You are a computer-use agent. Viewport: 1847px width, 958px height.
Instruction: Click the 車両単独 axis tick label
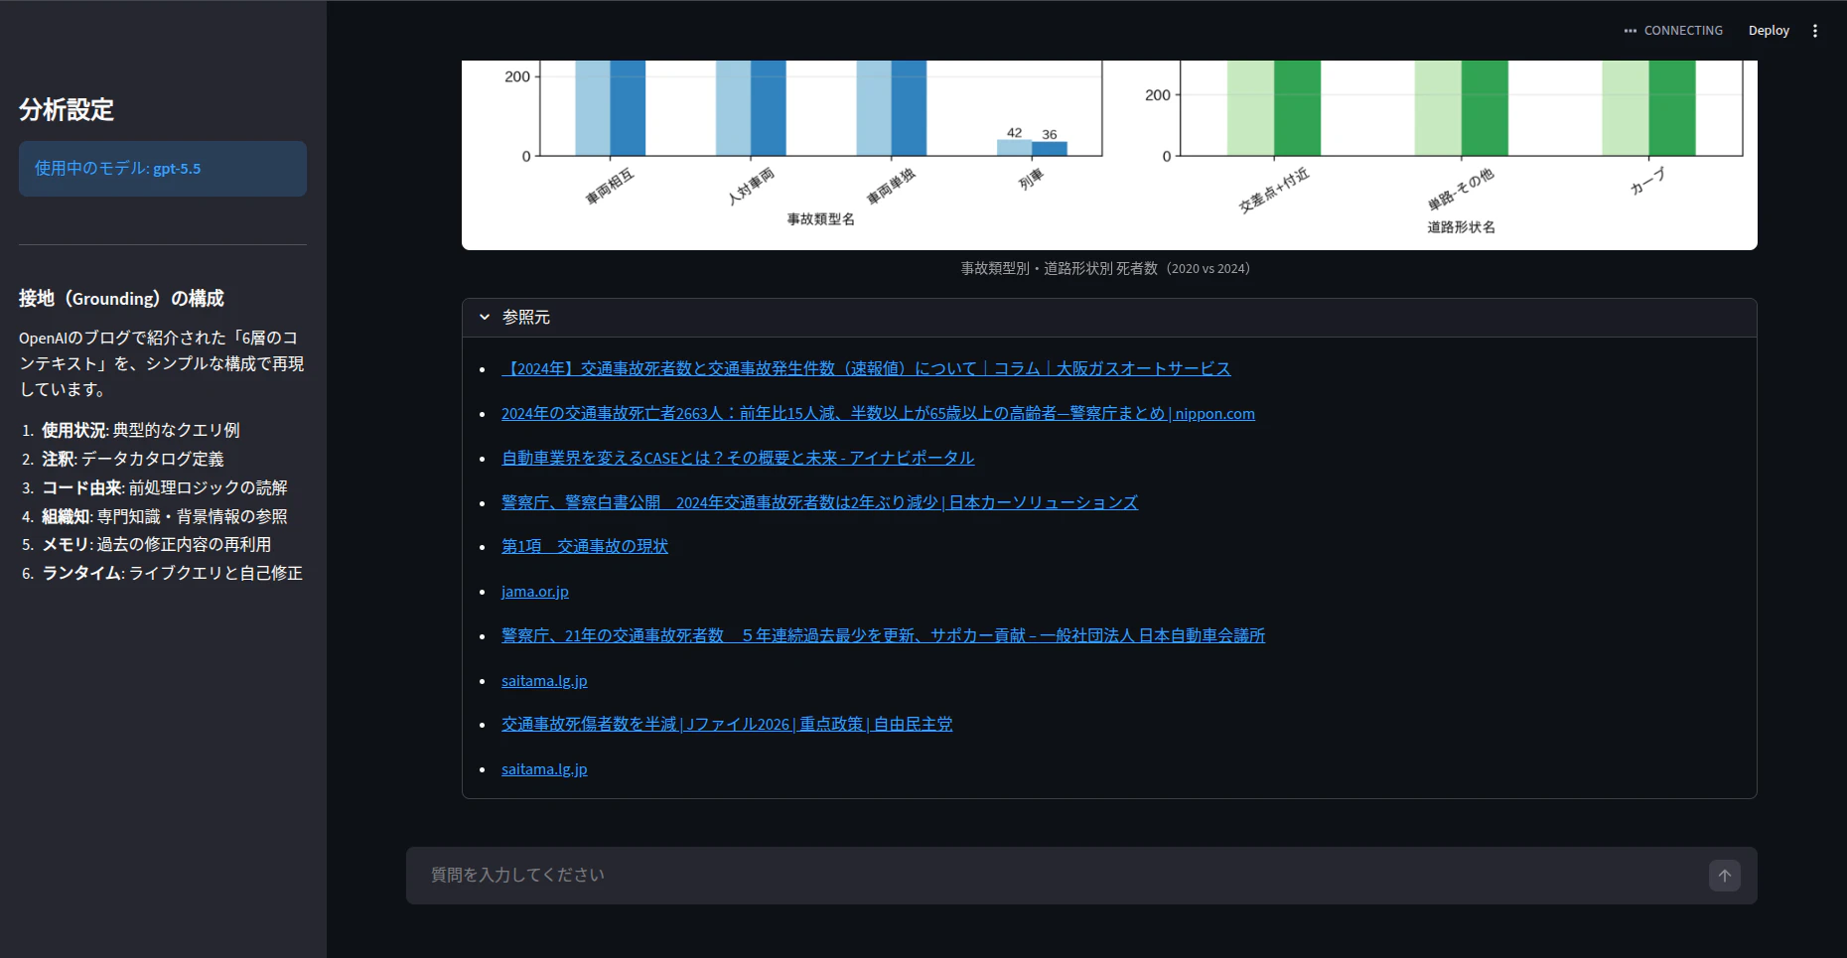click(892, 187)
